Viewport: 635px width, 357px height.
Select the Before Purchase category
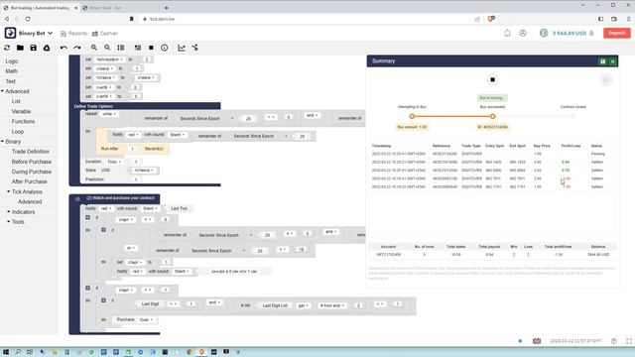tap(32, 162)
